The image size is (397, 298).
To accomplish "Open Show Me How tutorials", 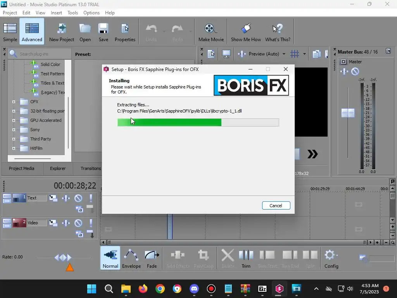I will [x=246, y=32].
